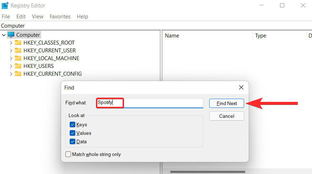Minimize the Registry Editor window
This screenshot has width=312, height=174.
(x=262, y=5)
